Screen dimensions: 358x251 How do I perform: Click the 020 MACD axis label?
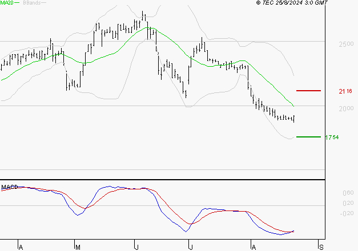[348, 203]
